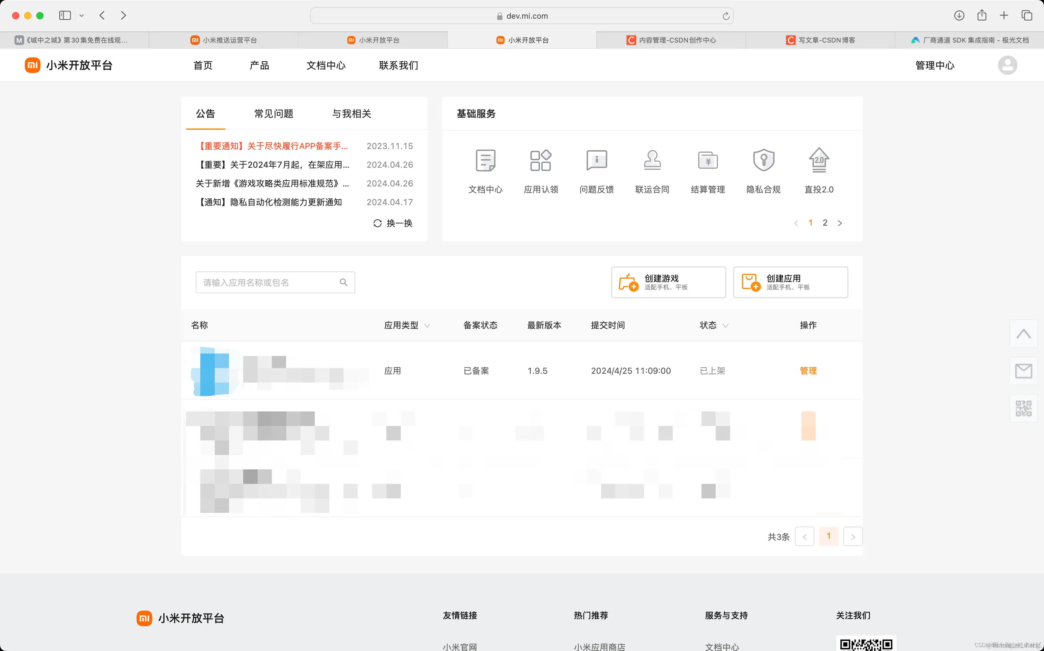The height and width of the screenshot is (651, 1044).
Task: Click the mail envelope sidebar icon
Action: [x=1023, y=371]
